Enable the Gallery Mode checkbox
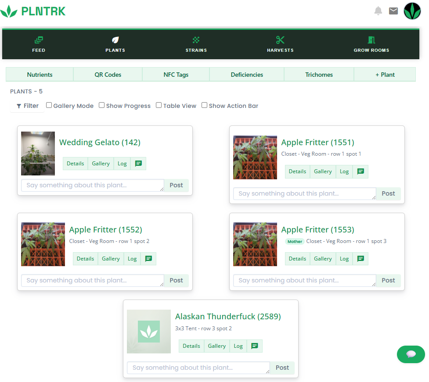The width and height of the screenshot is (429, 382). coord(49,105)
